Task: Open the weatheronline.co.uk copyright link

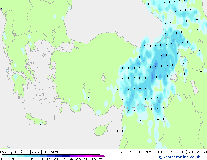Action: [180, 157]
